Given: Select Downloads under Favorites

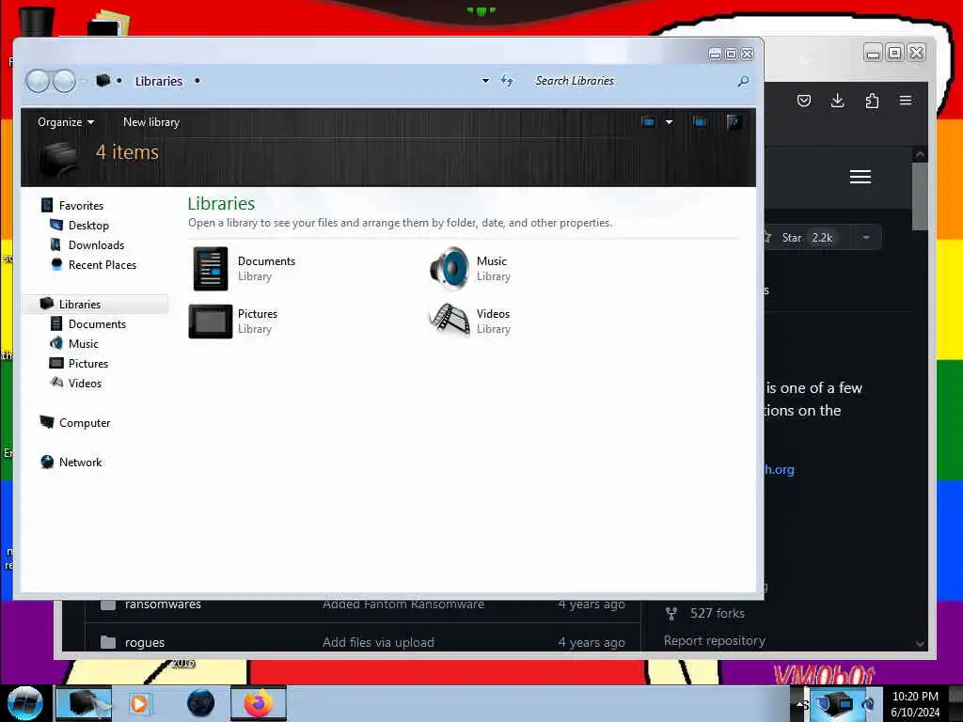Looking at the screenshot, I should coord(97,245).
